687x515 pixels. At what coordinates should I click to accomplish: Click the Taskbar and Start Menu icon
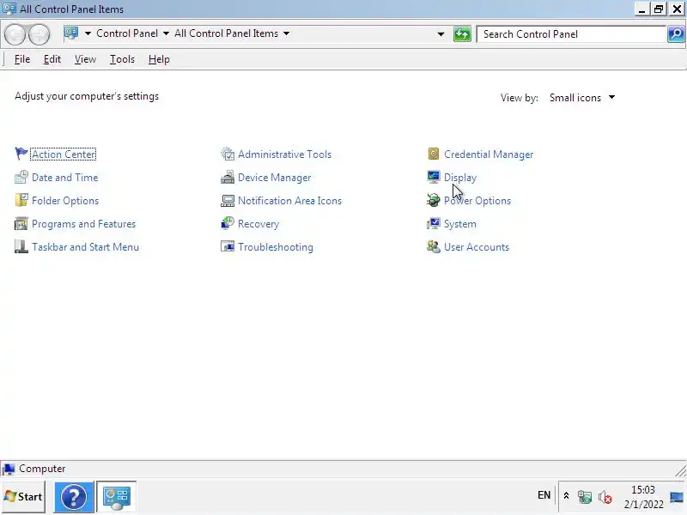21,246
